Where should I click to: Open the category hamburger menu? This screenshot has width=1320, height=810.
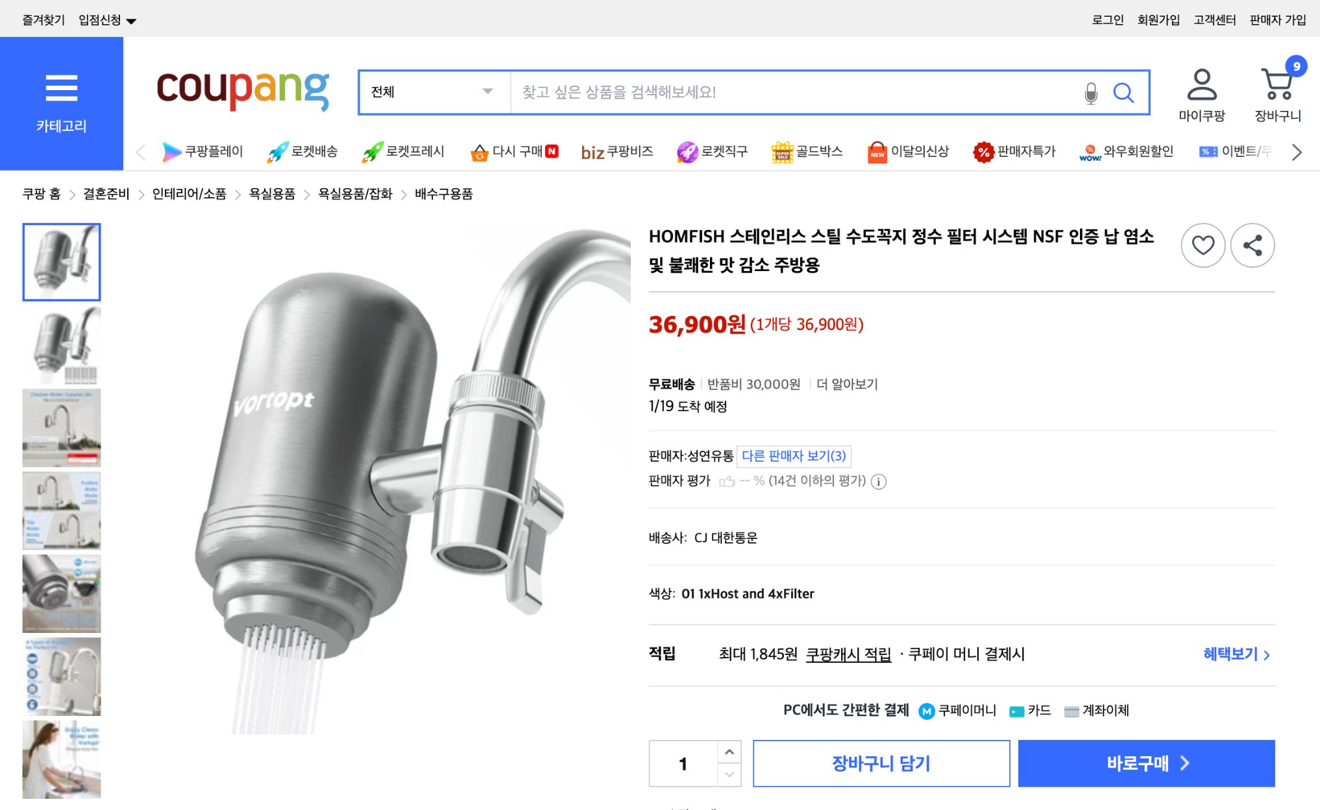click(x=60, y=88)
